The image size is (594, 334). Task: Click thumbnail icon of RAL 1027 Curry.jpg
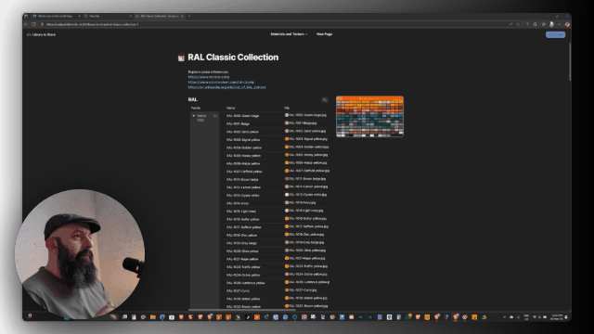point(287,290)
